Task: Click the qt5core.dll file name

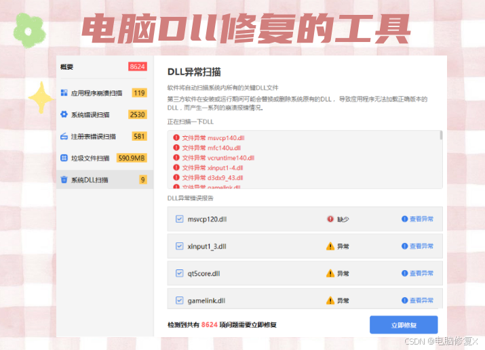Action: [x=203, y=274]
